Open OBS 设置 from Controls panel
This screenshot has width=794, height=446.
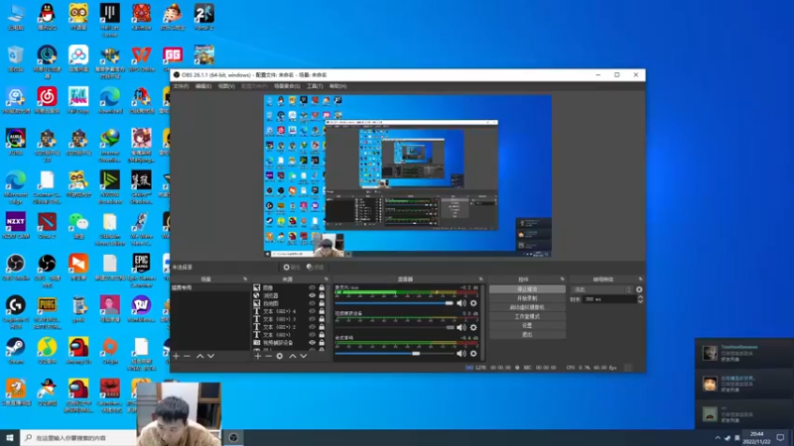527,326
